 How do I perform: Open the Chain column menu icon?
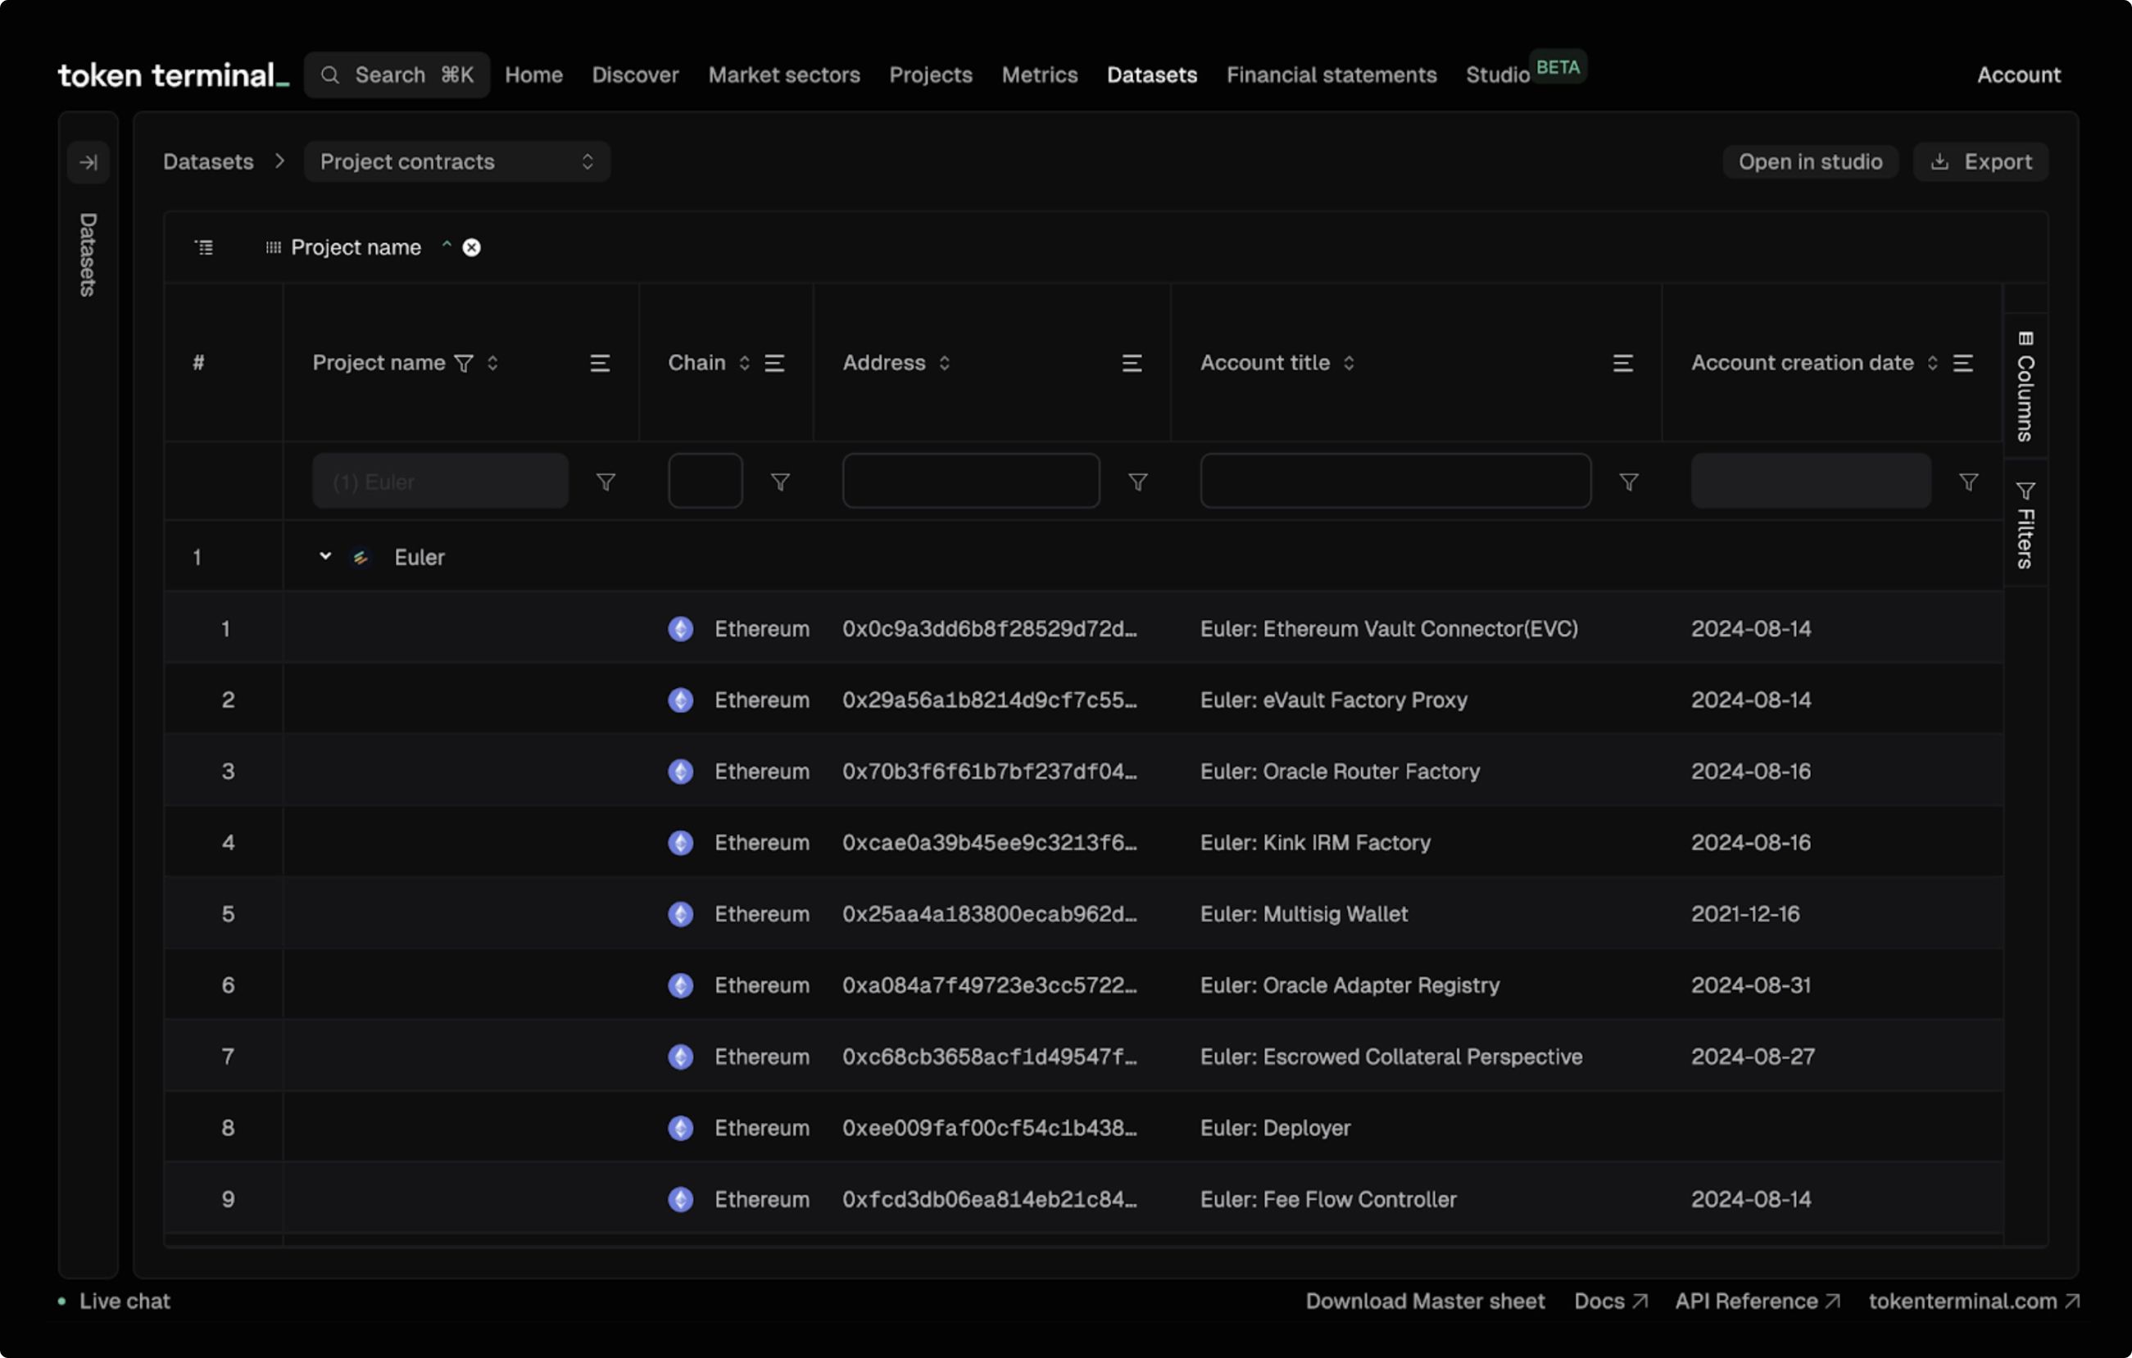(774, 363)
